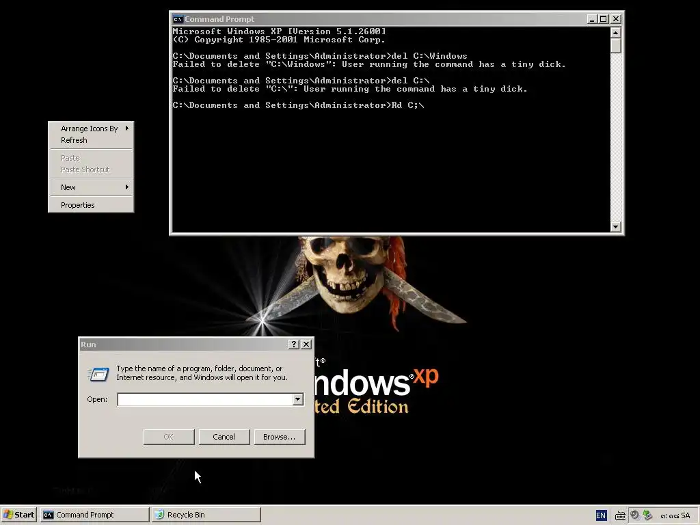700x525 pixels.
Task: Click the 'del C:\Windows' command text
Action: (x=429, y=56)
